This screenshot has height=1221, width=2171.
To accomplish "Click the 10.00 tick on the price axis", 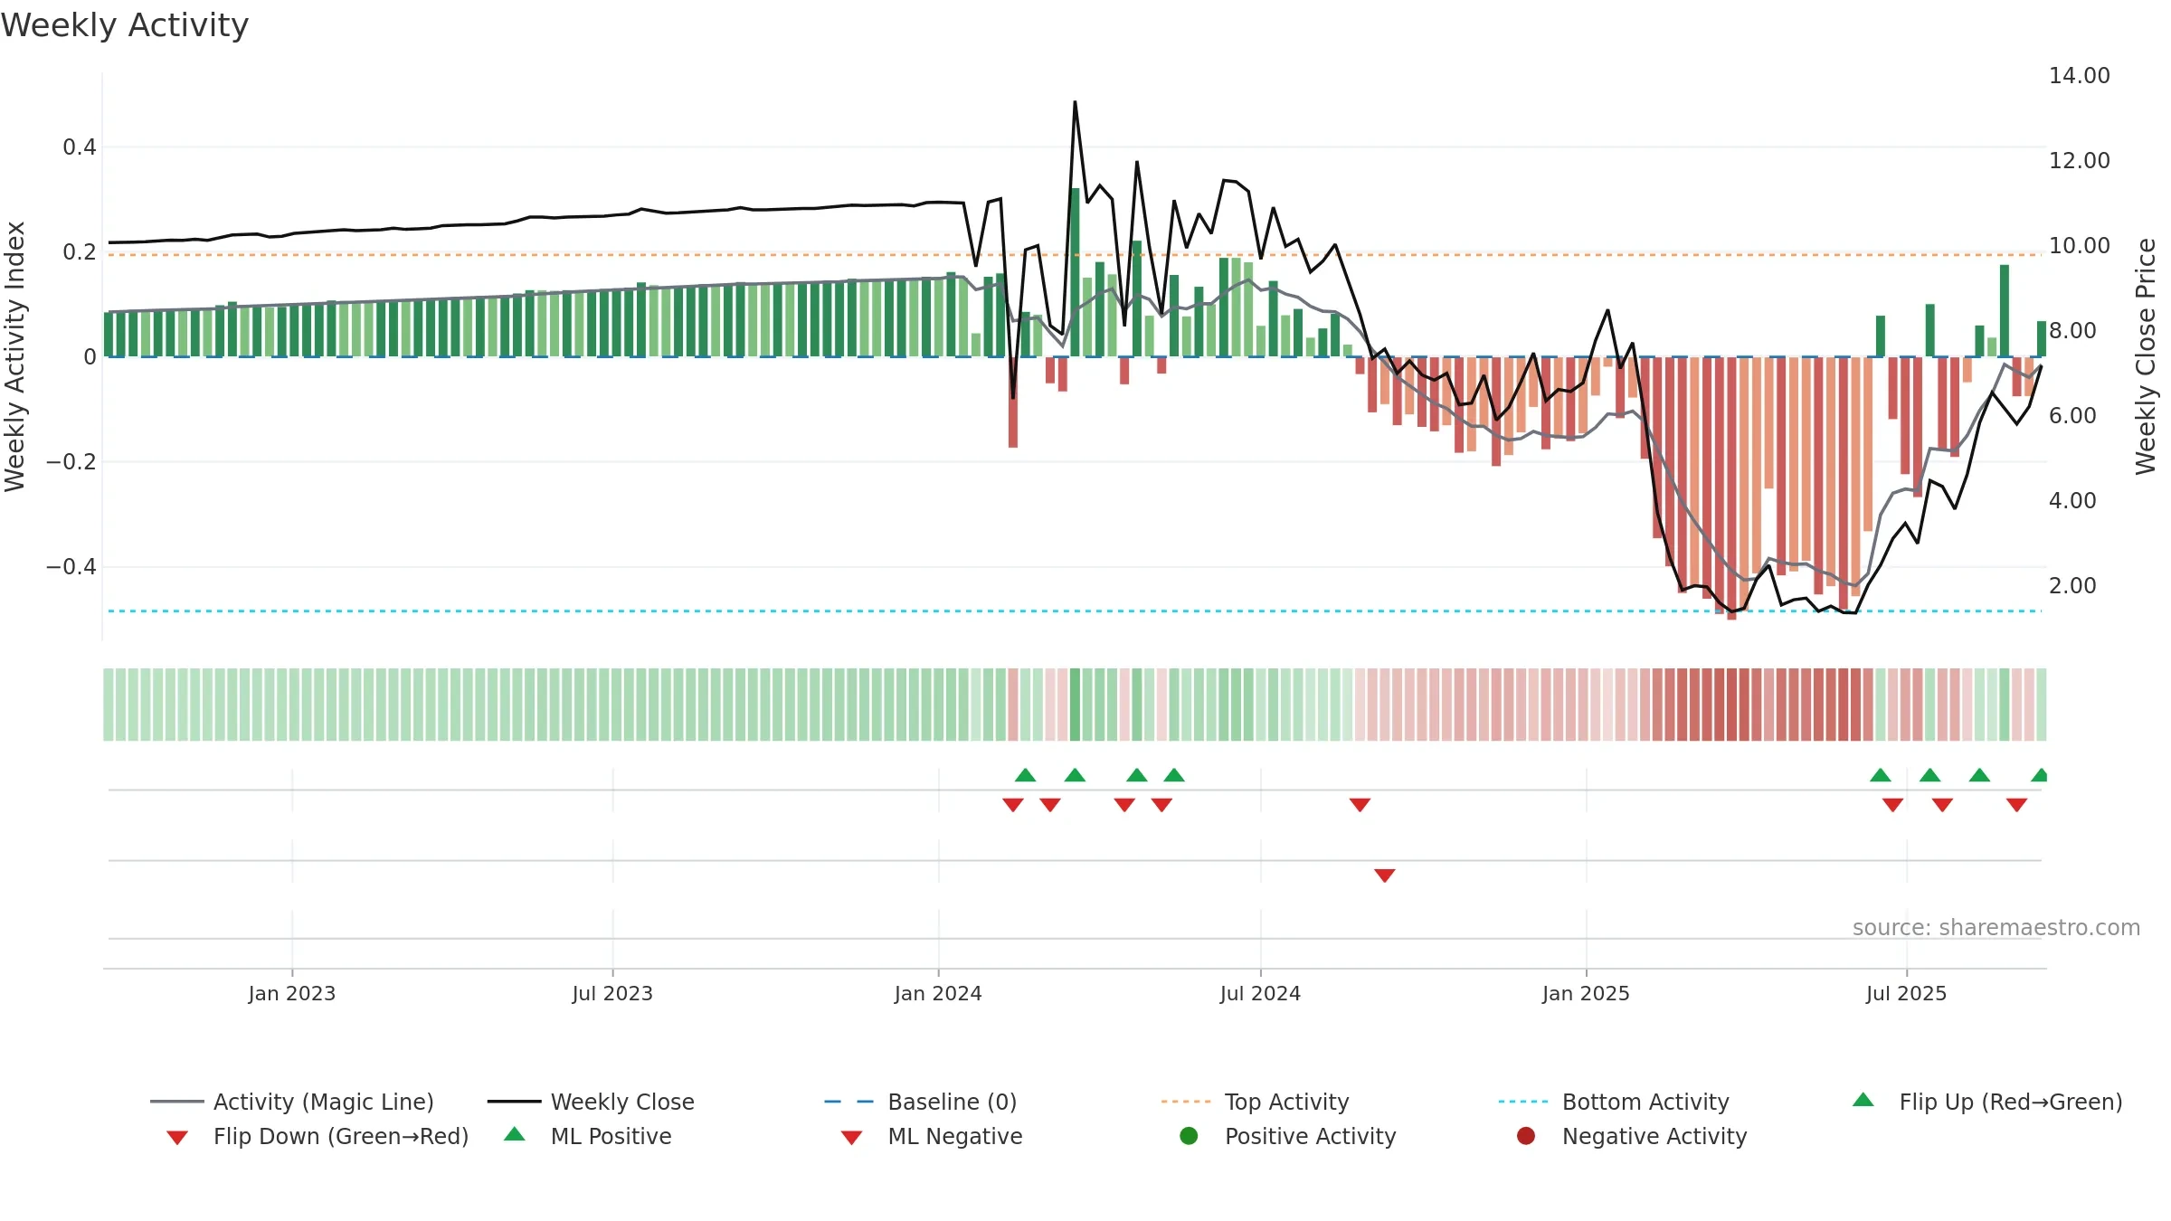I will coord(2080,245).
